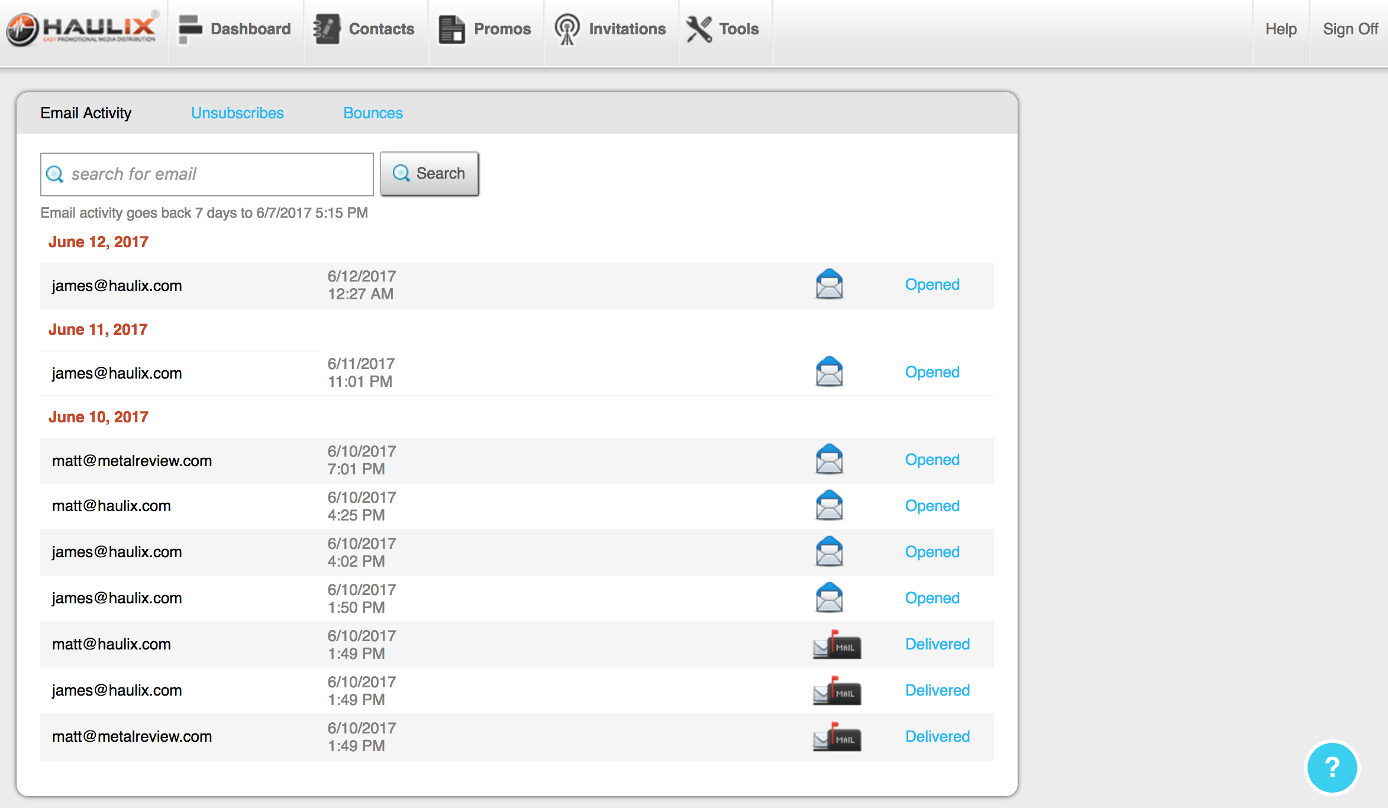This screenshot has width=1388, height=808.
Task: Click the June 11, 2017 date heading
Action: click(x=98, y=329)
